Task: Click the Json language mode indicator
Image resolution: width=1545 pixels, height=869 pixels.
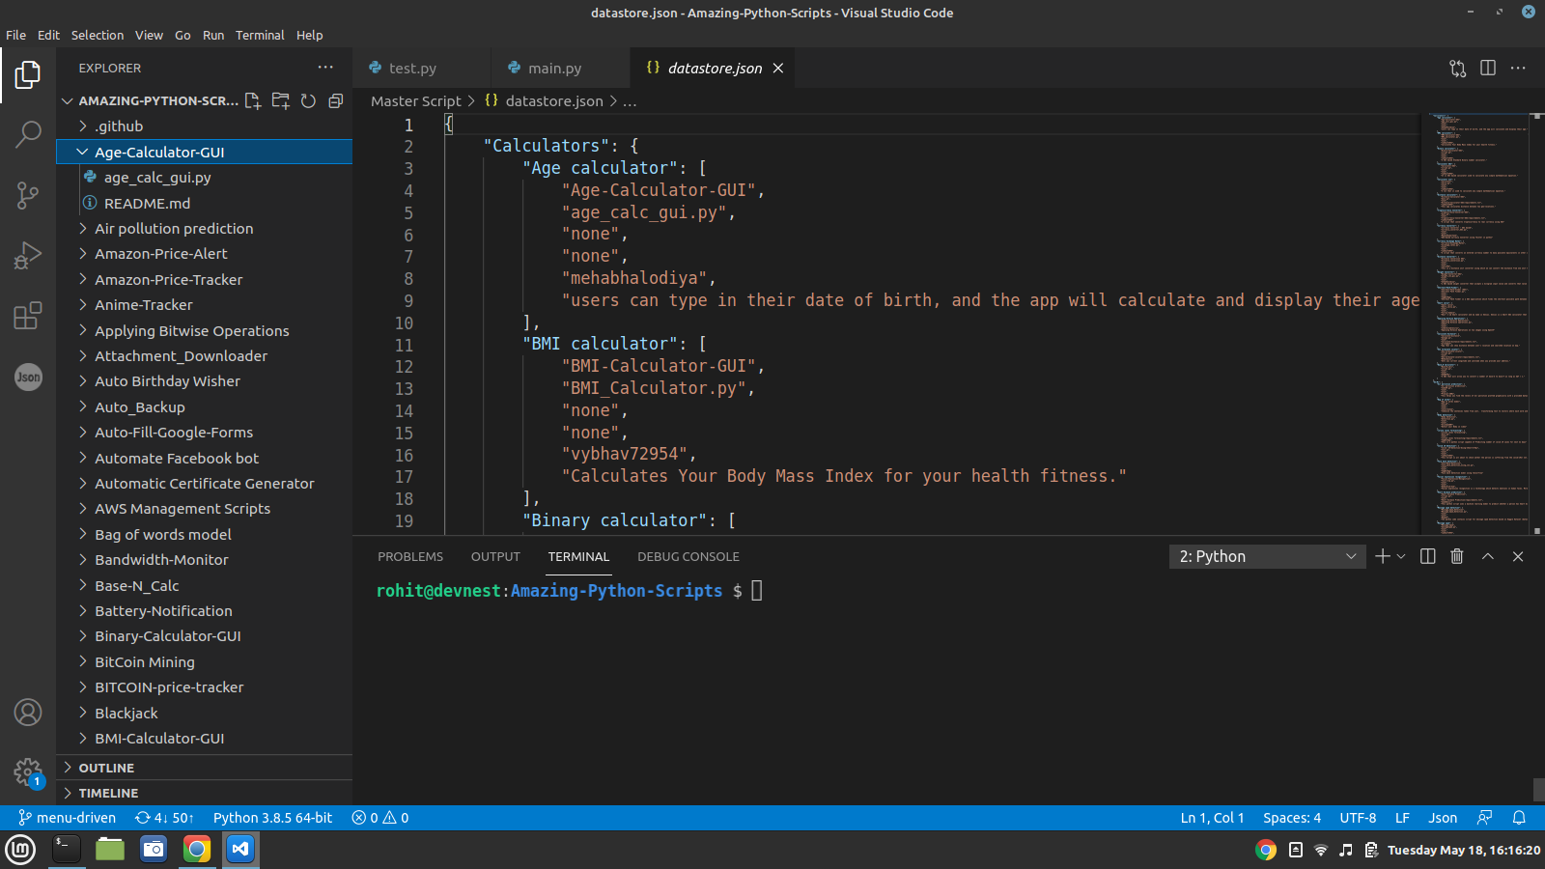Action: pyautogui.click(x=1443, y=818)
